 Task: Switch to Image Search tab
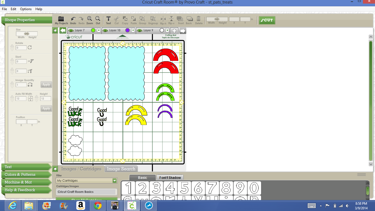(x=121, y=169)
